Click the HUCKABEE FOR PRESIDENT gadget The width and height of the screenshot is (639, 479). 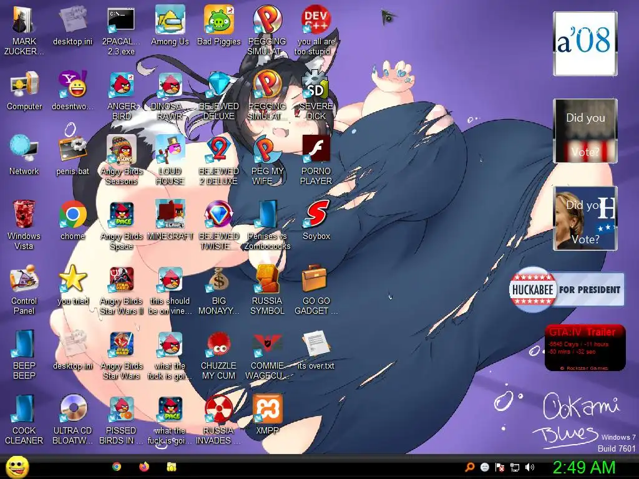click(567, 289)
